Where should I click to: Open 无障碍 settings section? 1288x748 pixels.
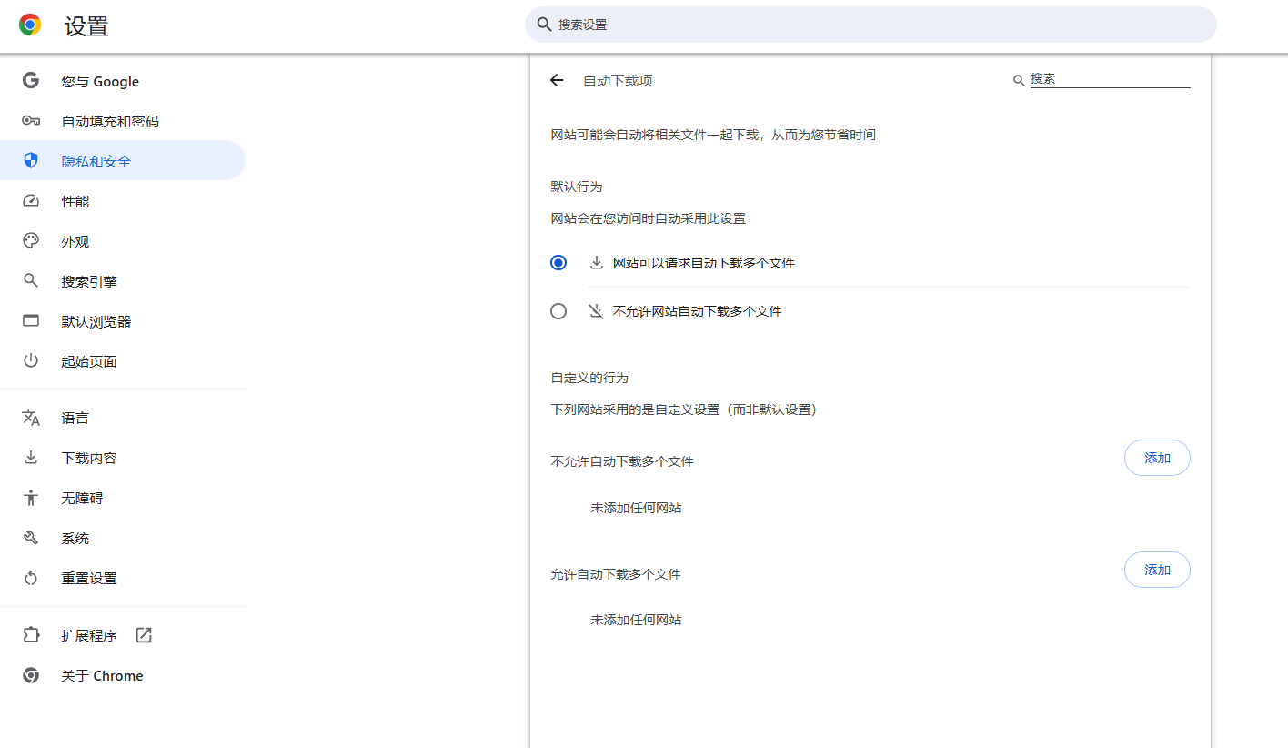coord(123,498)
